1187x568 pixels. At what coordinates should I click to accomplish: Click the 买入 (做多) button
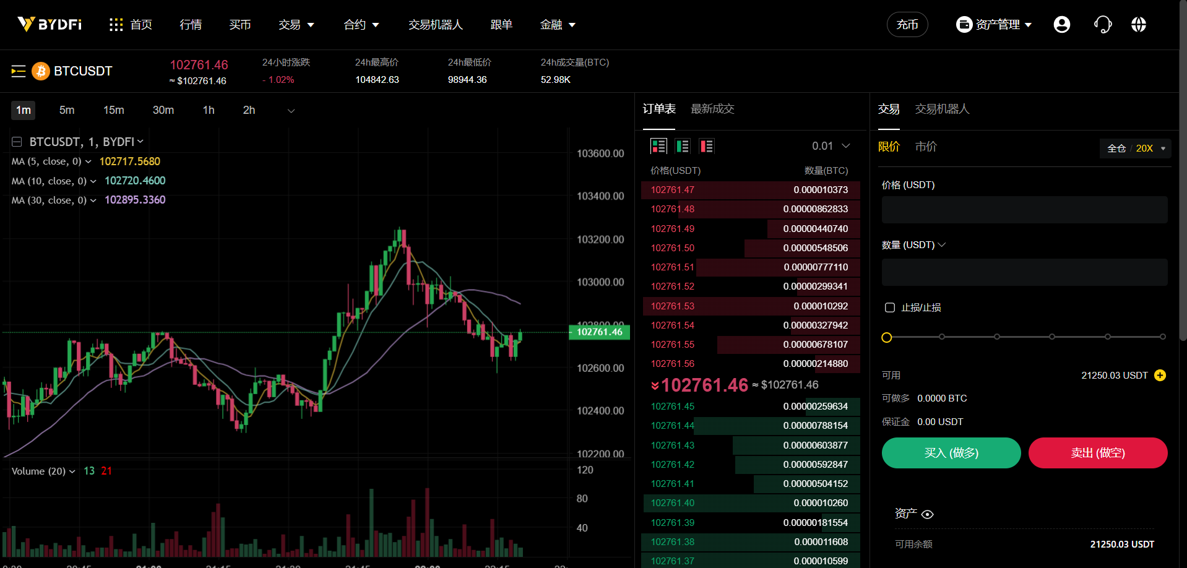pyautogui.click(x=951, y=453)
